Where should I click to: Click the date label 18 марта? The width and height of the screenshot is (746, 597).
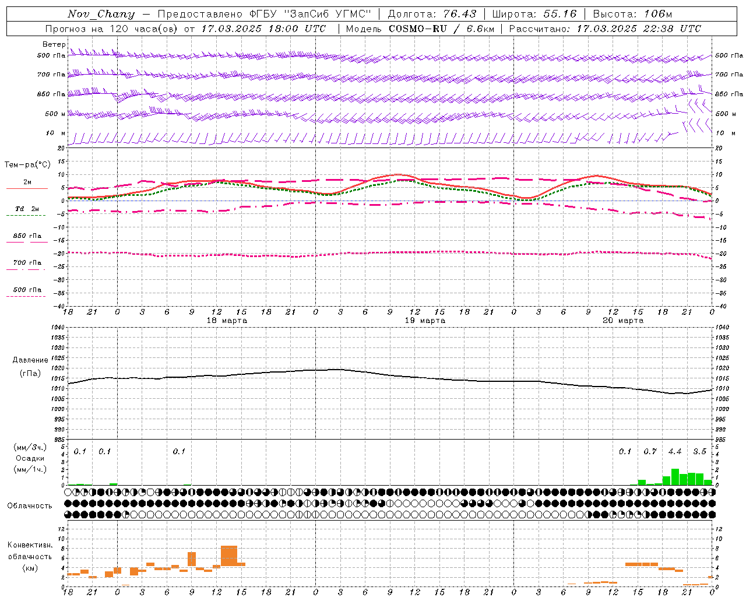pyautogui.click(x=227, y=321)
